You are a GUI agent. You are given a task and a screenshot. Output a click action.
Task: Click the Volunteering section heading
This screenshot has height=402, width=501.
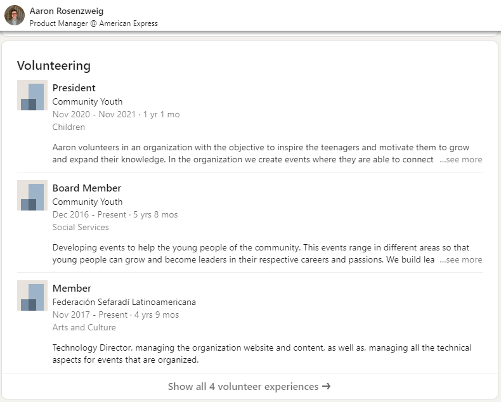click(x=54, y=65)
